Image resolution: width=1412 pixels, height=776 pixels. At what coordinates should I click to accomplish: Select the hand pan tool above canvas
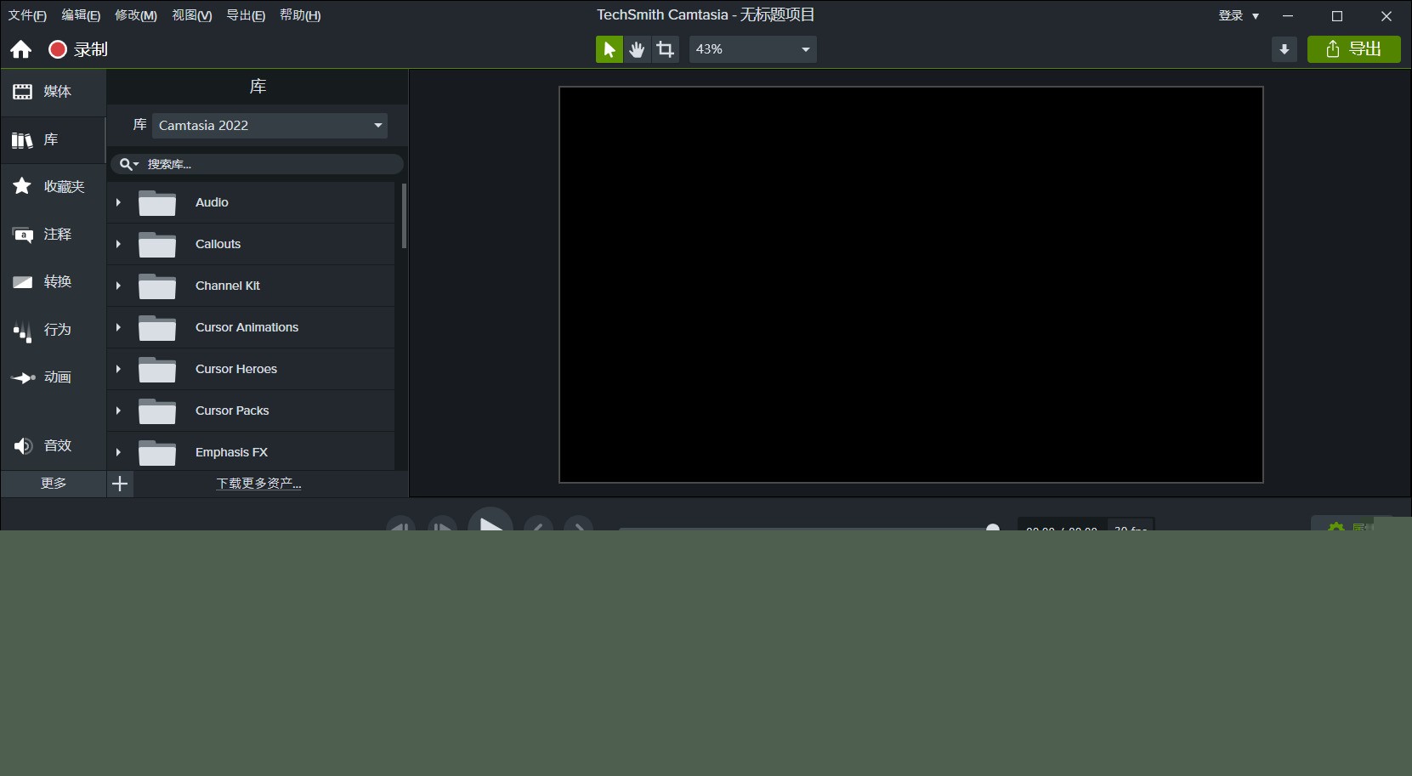click(637, 48)
